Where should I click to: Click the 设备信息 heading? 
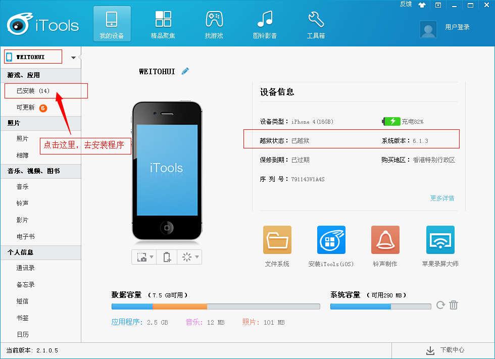[277, 92]
